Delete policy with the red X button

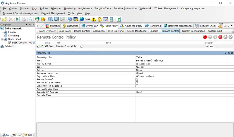(220, 37)
